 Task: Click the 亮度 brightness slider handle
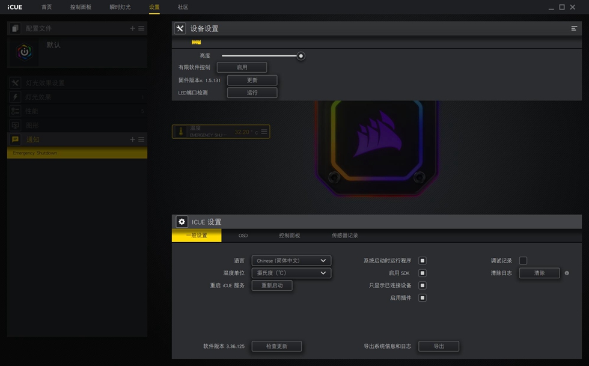coord(301,56)
